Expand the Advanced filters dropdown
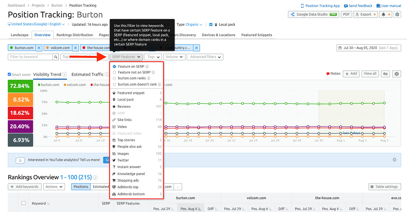Viewport: 407px width, 212px height. click(x=205, y=57)
